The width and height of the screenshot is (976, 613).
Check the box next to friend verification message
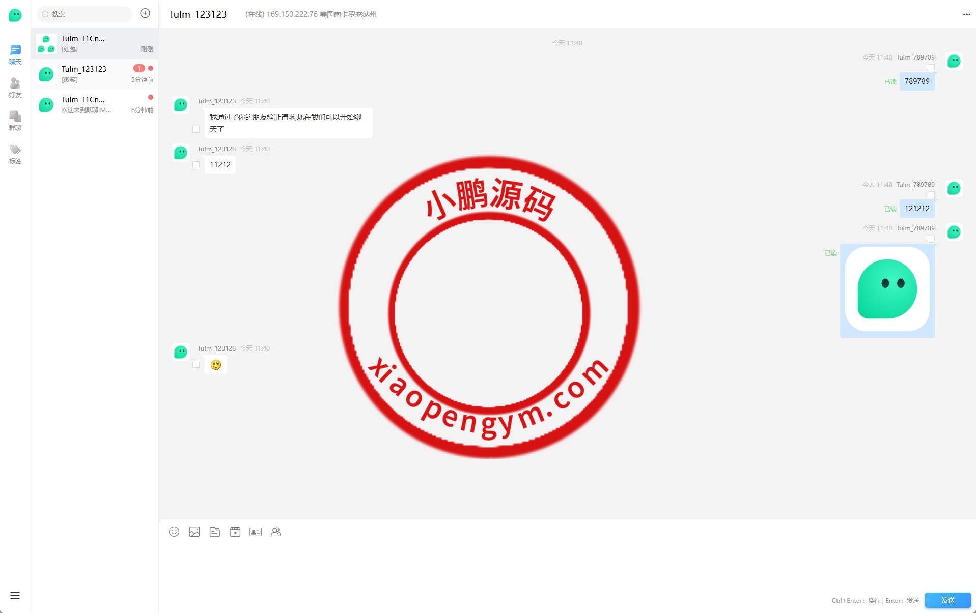(196, 129)
